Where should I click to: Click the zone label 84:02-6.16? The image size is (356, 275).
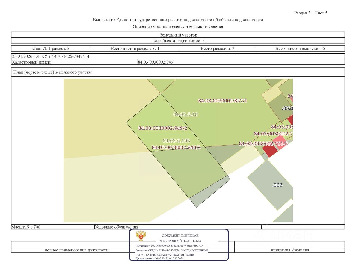pos(185,114)
